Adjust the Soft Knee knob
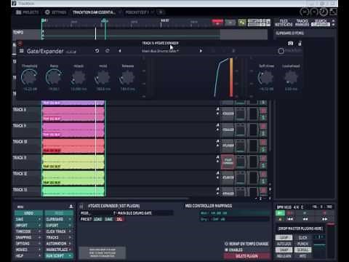The image size is (349, 262). (266, 78)
